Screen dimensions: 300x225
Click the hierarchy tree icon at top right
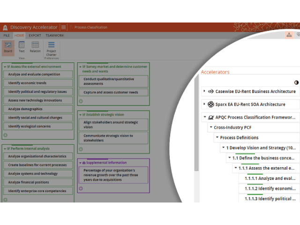click(x=289, y=35)
